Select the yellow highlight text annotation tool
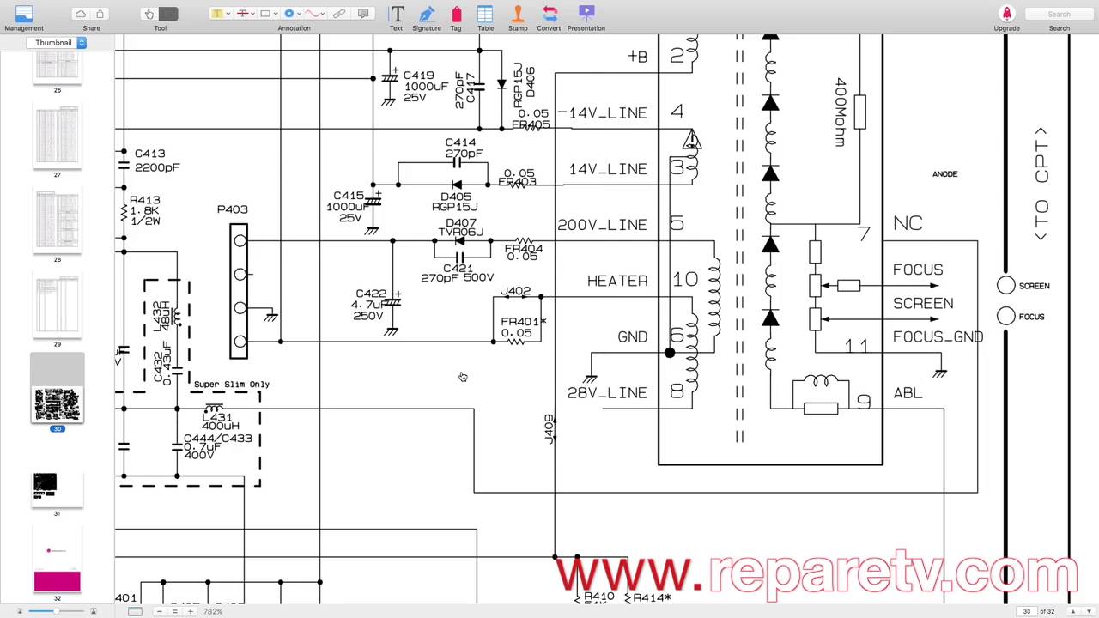Screen dimensions: 1099x618 click(x=216, y=14)
